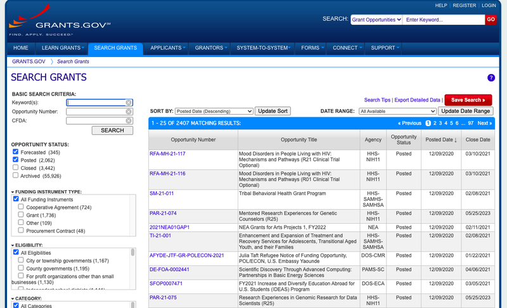Click the Posted Date sort arrow icon
The width and height of the screenshot is (507, 308).
456,140
